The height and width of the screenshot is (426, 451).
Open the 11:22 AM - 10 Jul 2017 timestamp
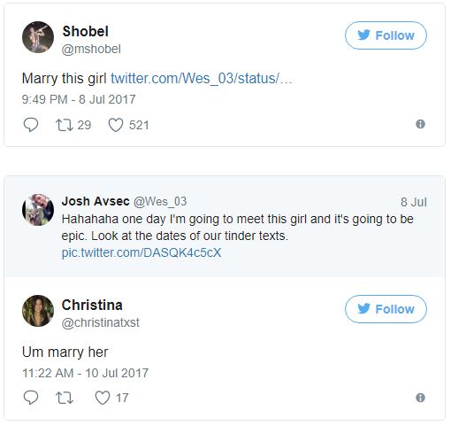(85, 373)
